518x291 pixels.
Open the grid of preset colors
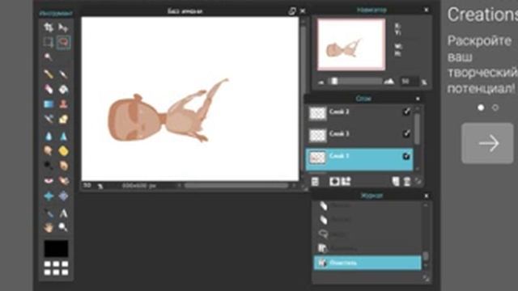(x=56, y=268)
